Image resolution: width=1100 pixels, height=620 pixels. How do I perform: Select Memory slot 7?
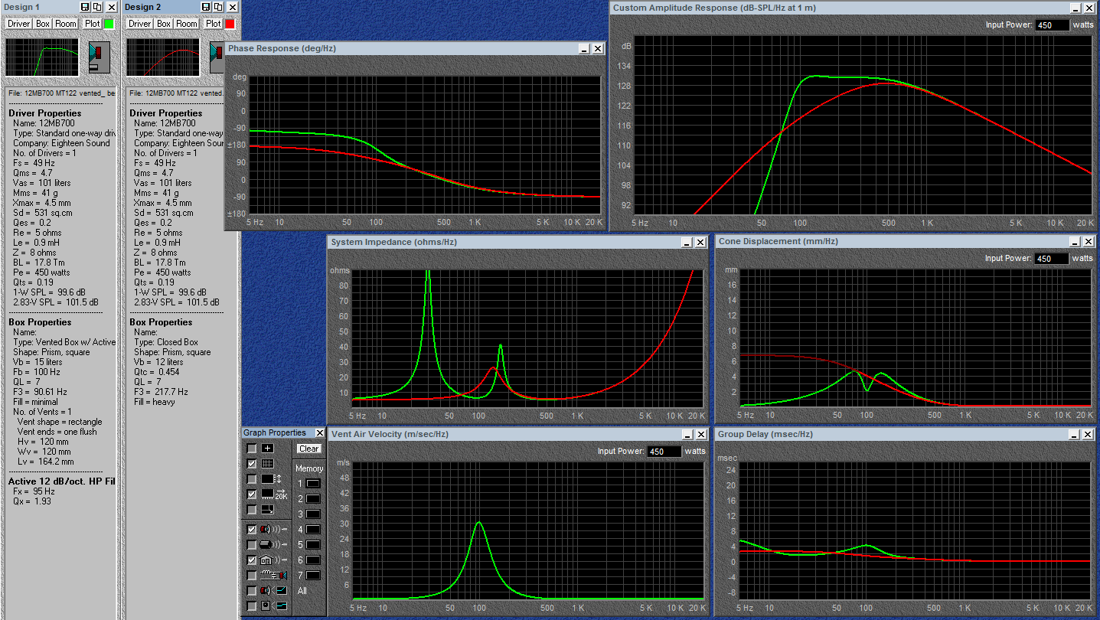point(313,576)
